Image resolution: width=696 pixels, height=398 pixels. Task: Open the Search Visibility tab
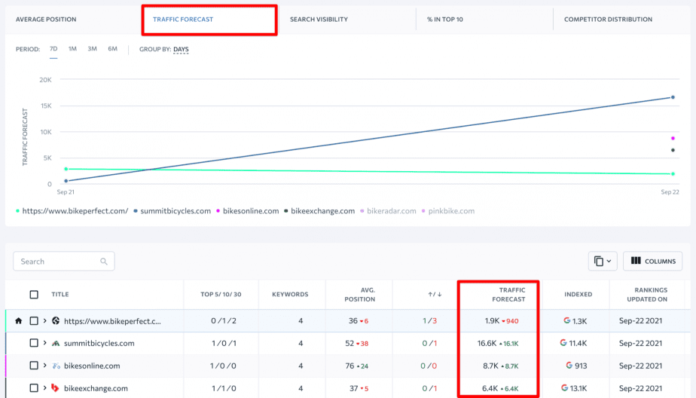click(319, 20)
